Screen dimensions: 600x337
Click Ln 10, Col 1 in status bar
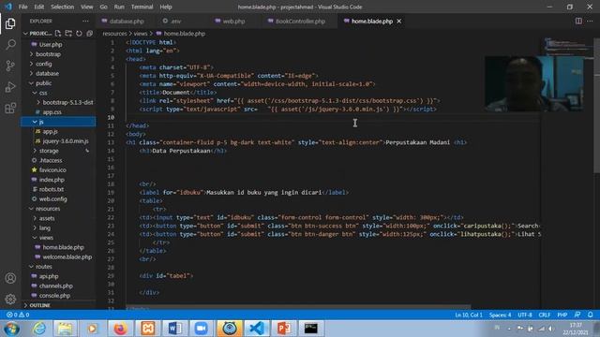pos(469,315)
